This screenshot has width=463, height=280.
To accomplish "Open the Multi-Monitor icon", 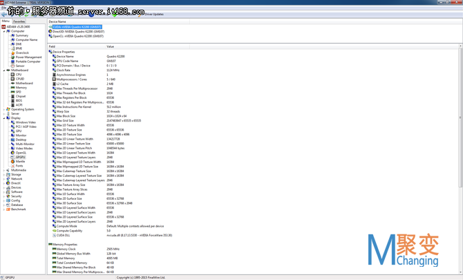I will point(12,144).
